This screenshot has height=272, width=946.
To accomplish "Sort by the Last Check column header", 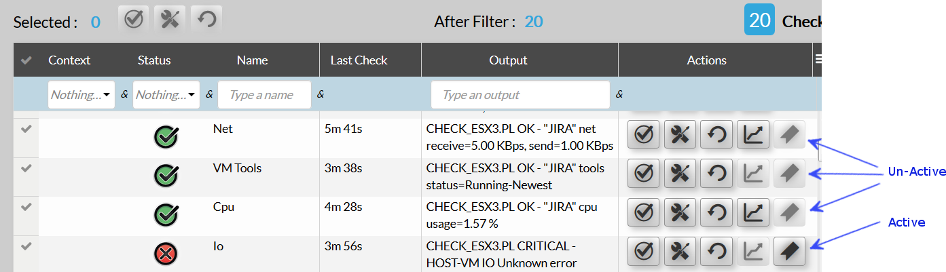I will point(359,60).
